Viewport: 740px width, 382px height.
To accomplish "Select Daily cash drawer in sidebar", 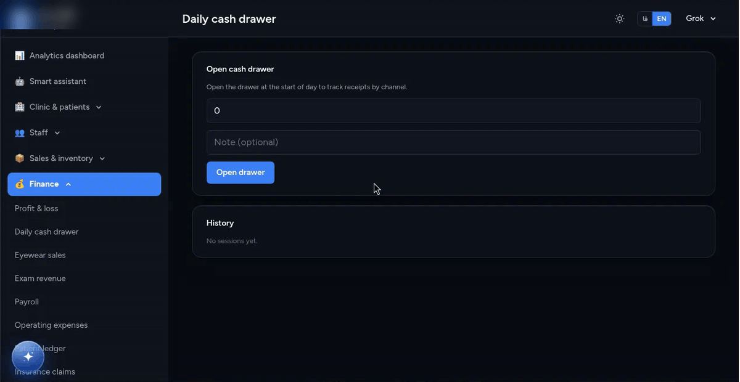I will click(47, 232).
